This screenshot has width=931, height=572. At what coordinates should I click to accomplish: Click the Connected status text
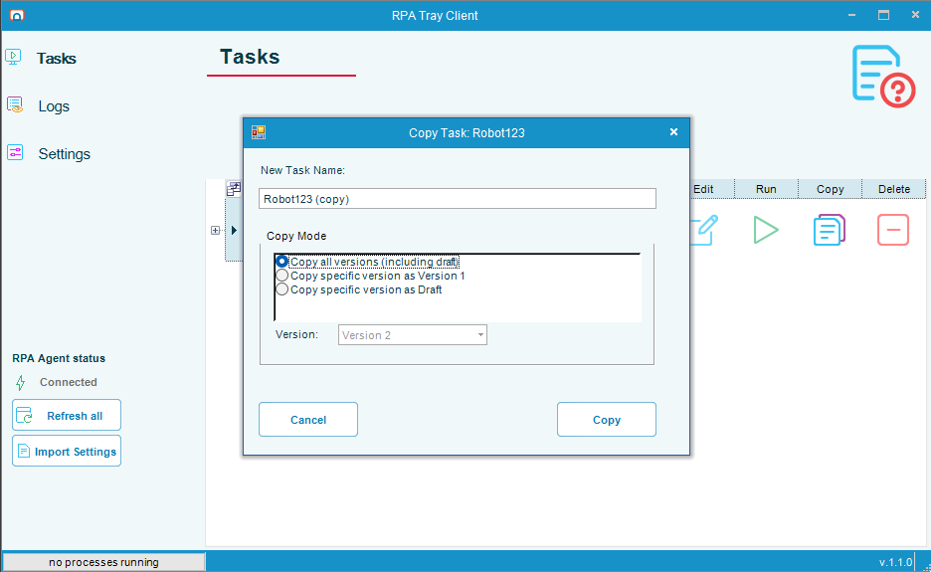click(x=69, y=382)
